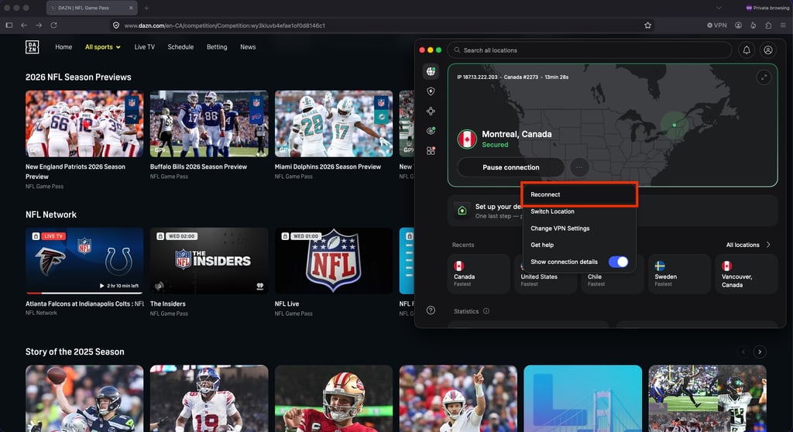Open browser extensions icon
793x432 pixels.
(x=768, y=26)
